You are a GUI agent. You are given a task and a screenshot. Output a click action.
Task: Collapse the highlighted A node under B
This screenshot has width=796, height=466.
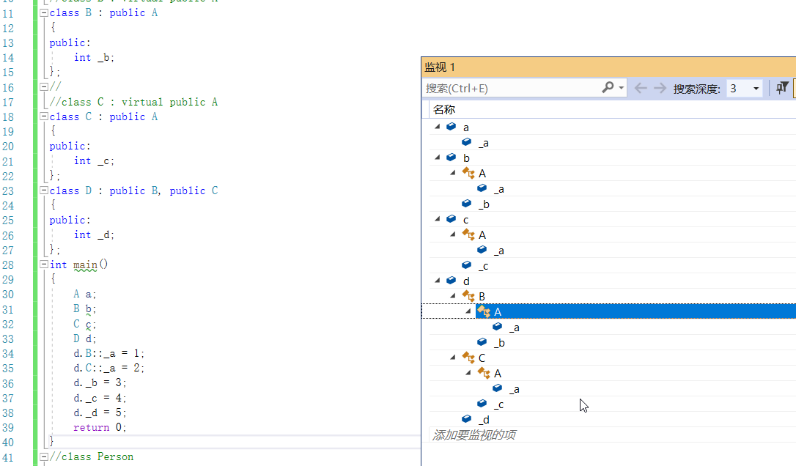pyautogui.click(x=468, y=311)
